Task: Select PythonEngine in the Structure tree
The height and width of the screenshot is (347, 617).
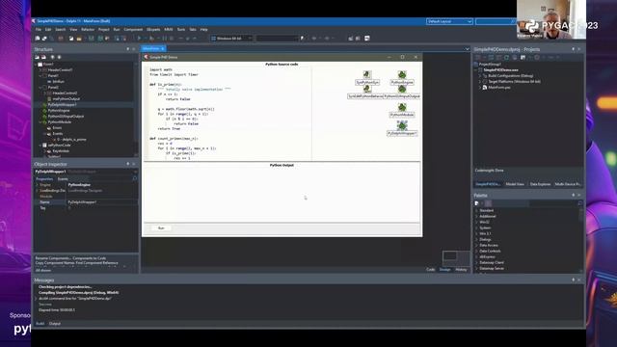Action: [59, 111]
